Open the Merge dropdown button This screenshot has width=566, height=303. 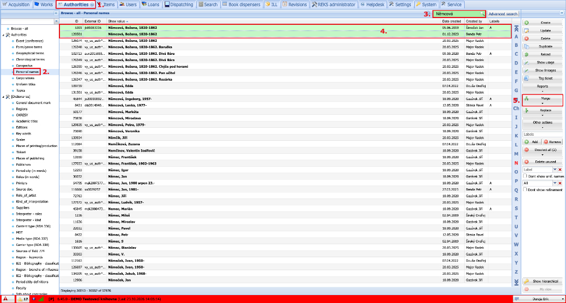tap(543, 100)
